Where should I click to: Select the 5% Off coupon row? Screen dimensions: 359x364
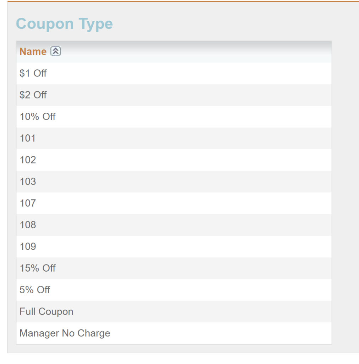tap(174, 290)
